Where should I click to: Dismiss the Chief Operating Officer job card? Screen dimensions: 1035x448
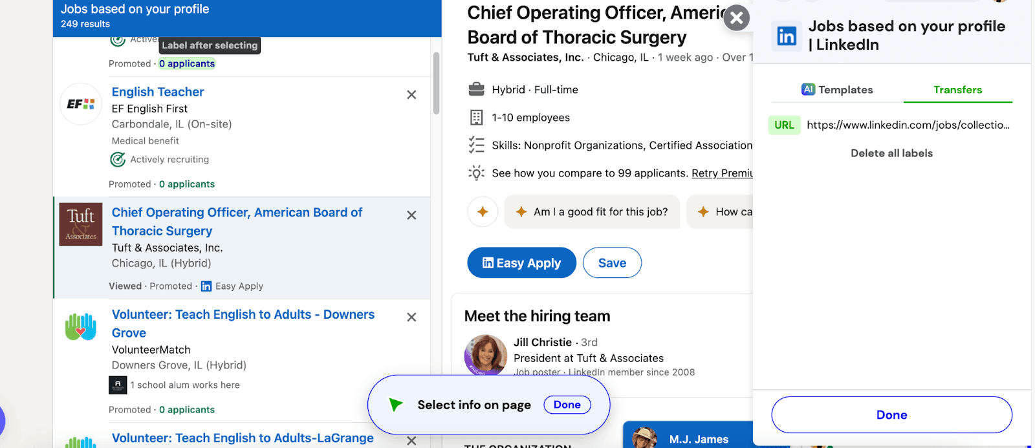[411, 215]
